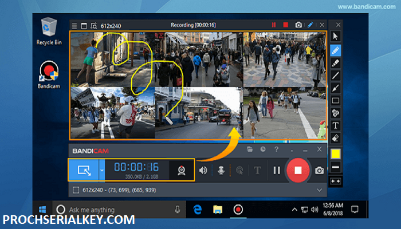Click the left-right arrows panel button
The width and height of the screenshot is (401, 229).
point(335,181)
